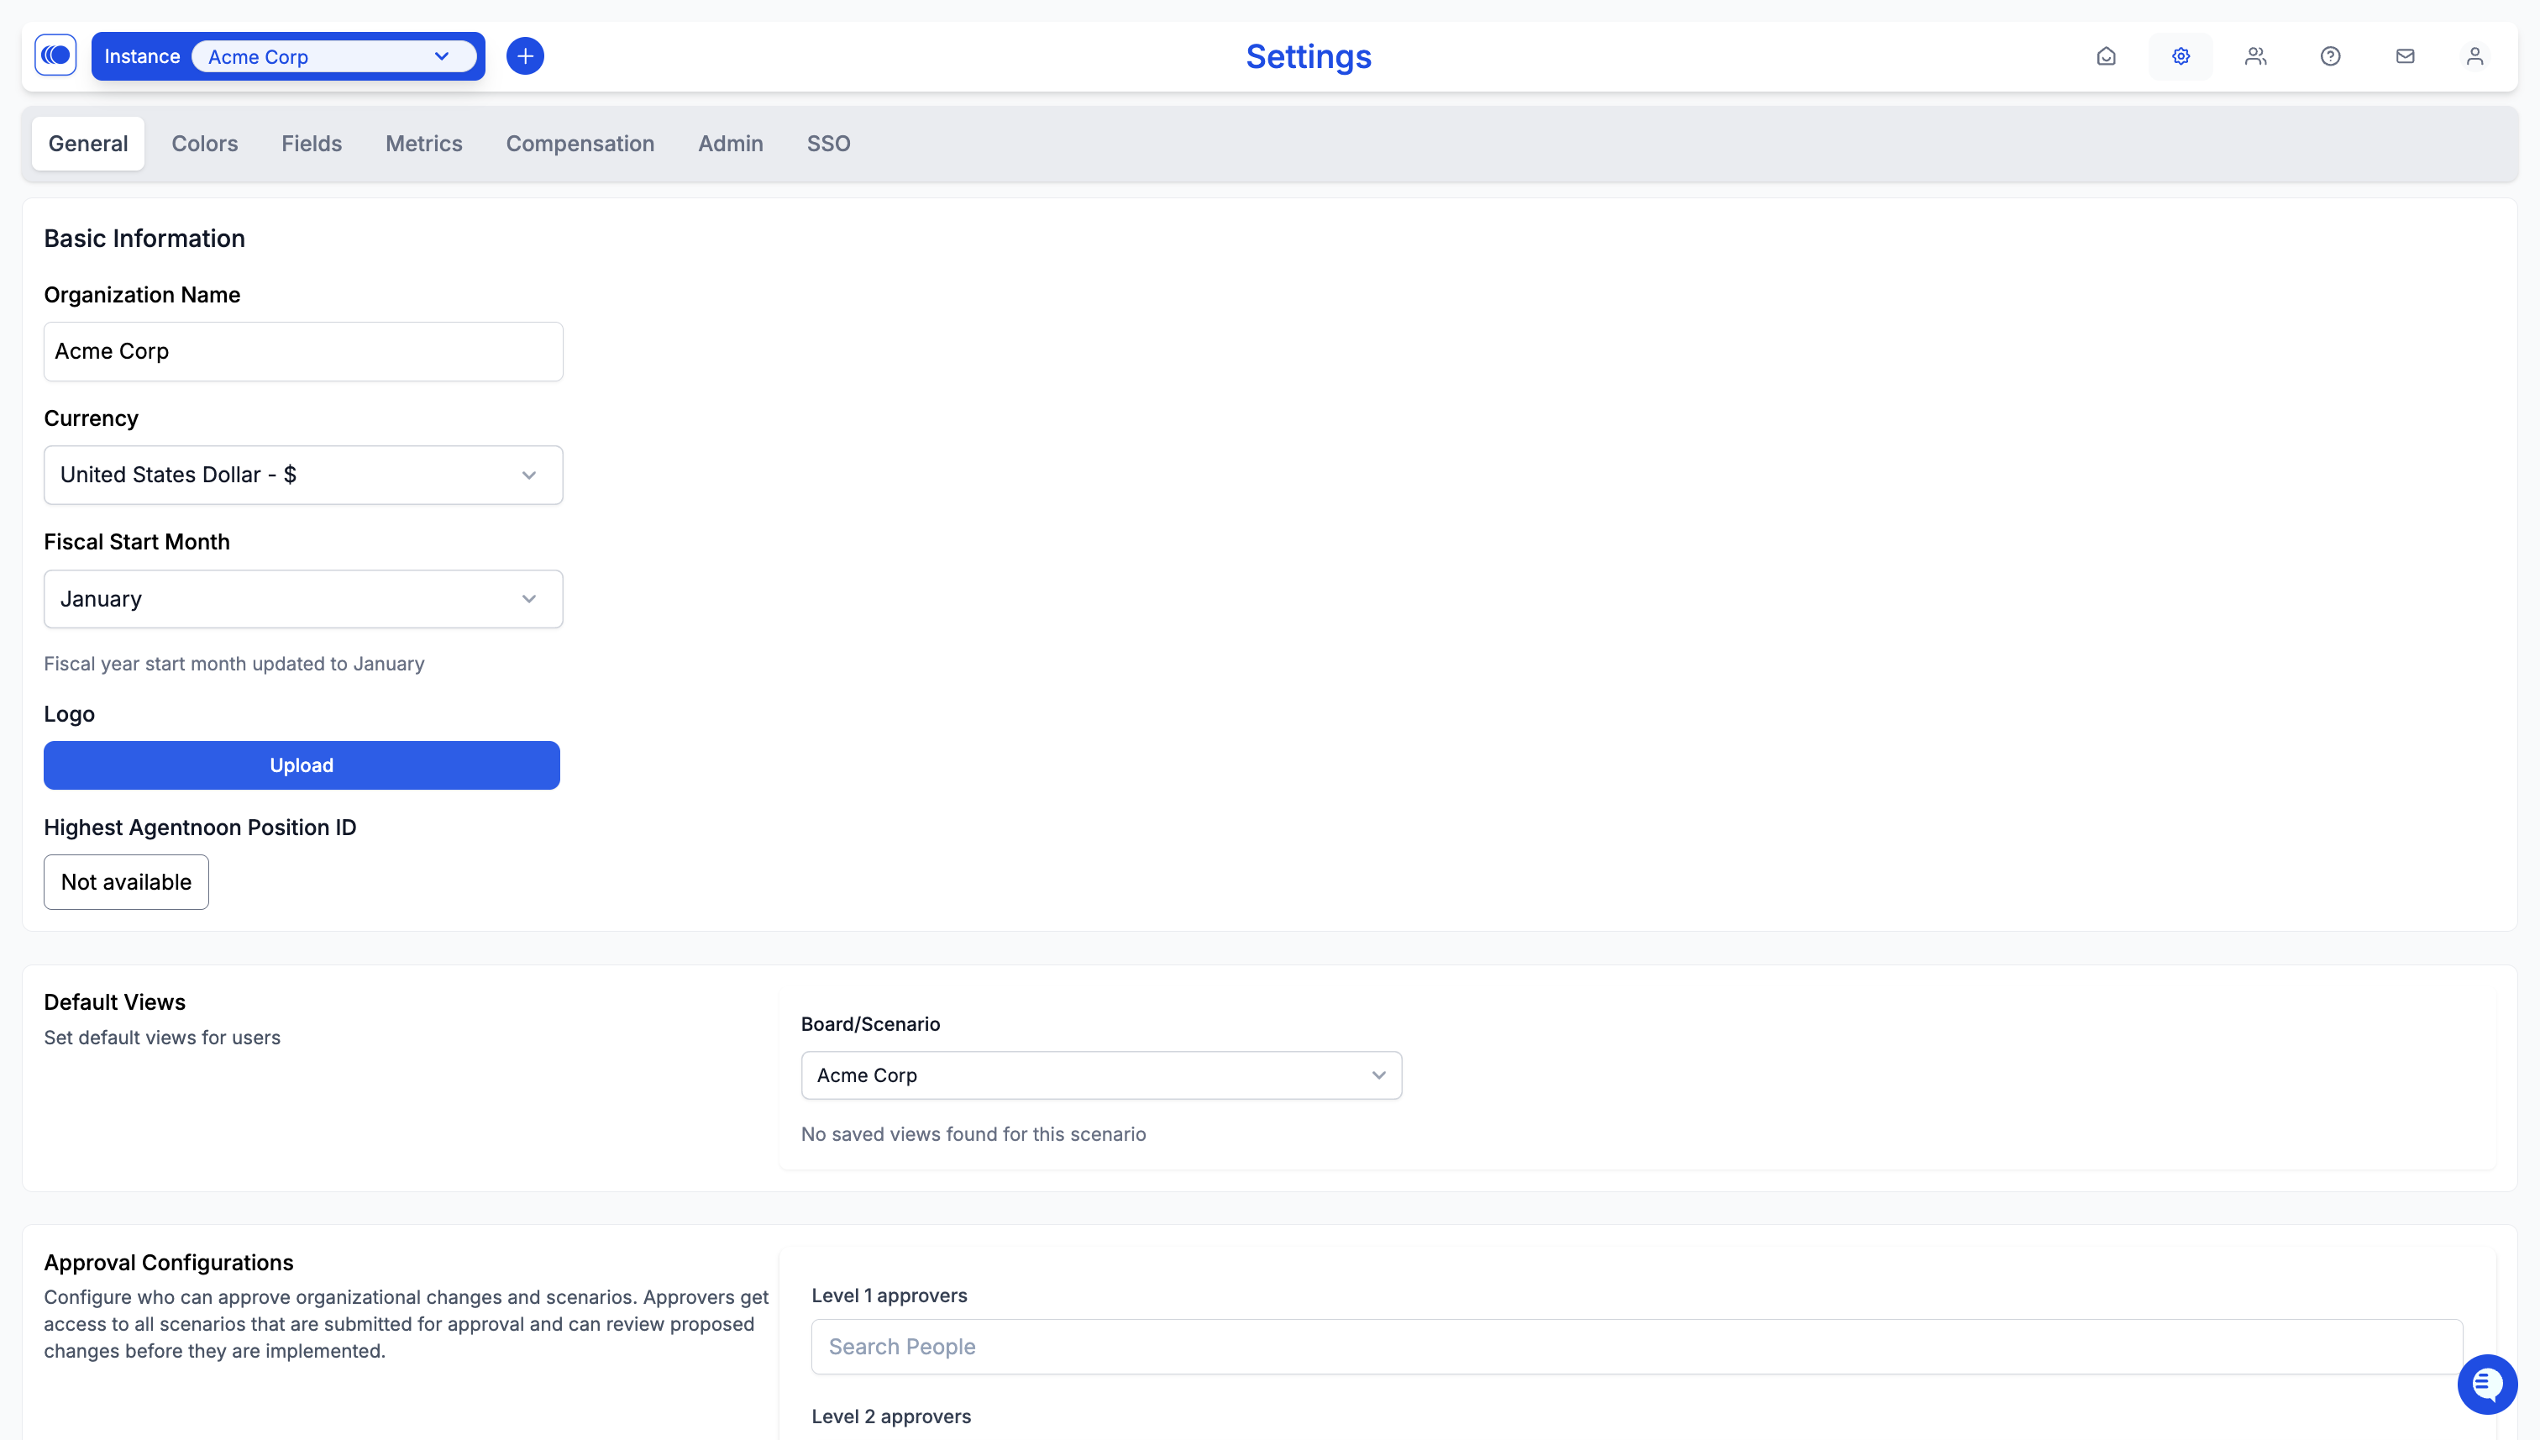Click the blue plus add button
Image resolution: width=2540 pixels, height=1440 pixels.
click(525, 55)
